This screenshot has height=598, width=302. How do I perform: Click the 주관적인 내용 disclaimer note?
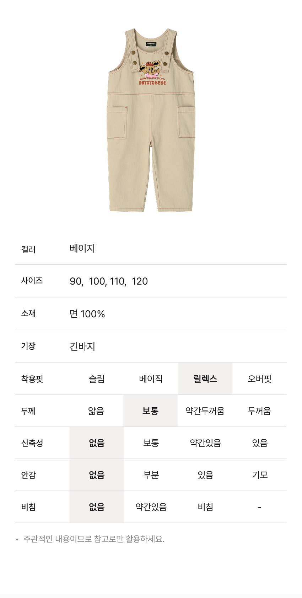point(94,539)
